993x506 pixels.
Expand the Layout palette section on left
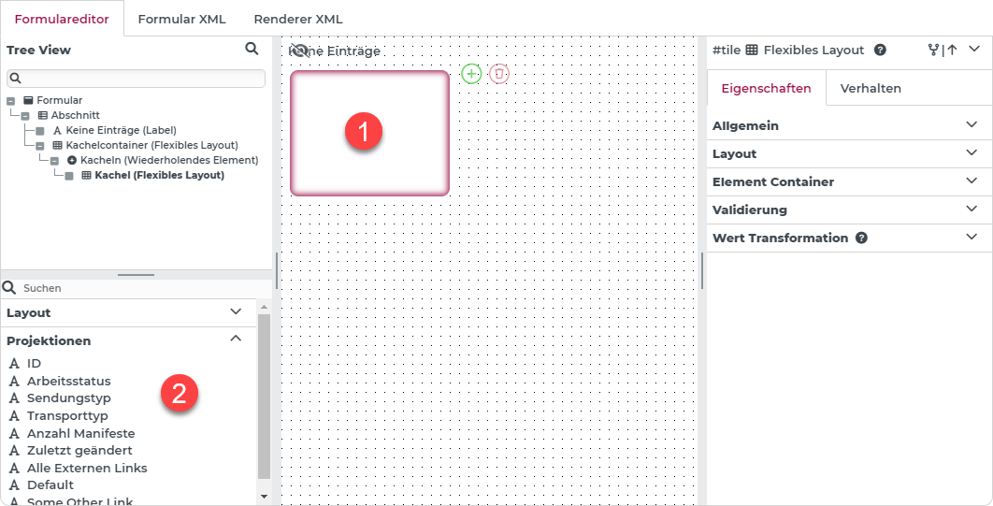[x=236, y=311]
